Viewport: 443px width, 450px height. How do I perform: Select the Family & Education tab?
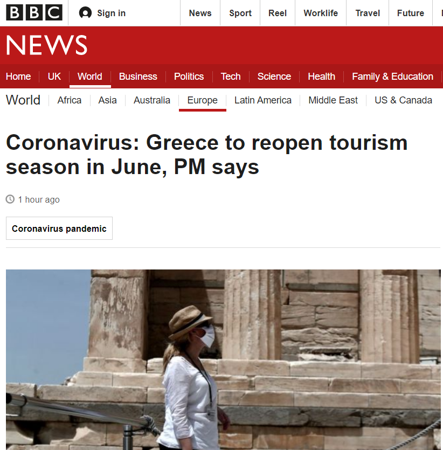click(x=392, y=77)
